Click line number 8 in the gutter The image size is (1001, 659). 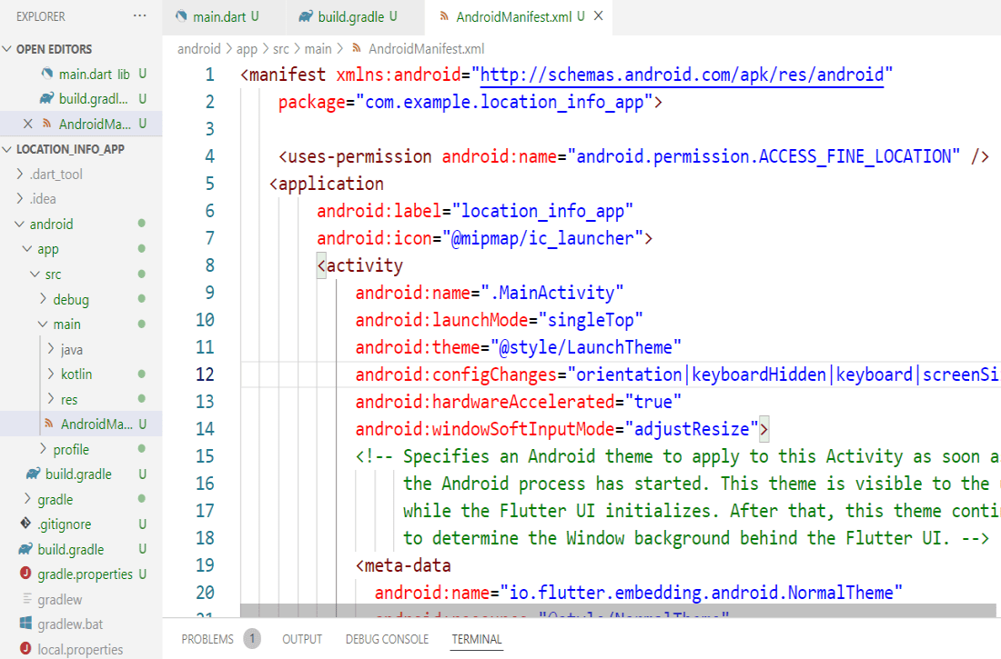tap(209, 265)
